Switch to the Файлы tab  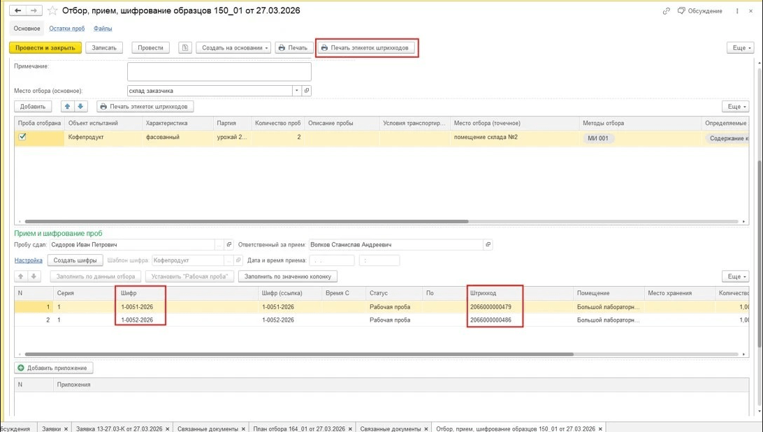[x=103, y=29]
